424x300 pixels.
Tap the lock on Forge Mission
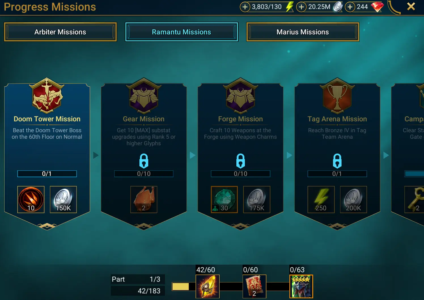240,161
